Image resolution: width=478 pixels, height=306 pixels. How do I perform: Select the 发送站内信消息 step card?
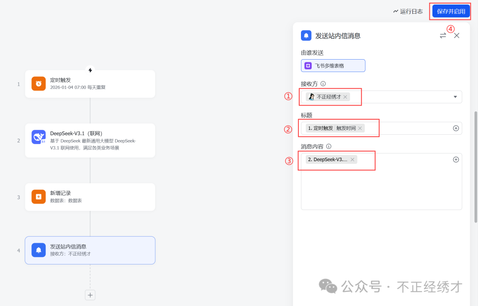90,250
